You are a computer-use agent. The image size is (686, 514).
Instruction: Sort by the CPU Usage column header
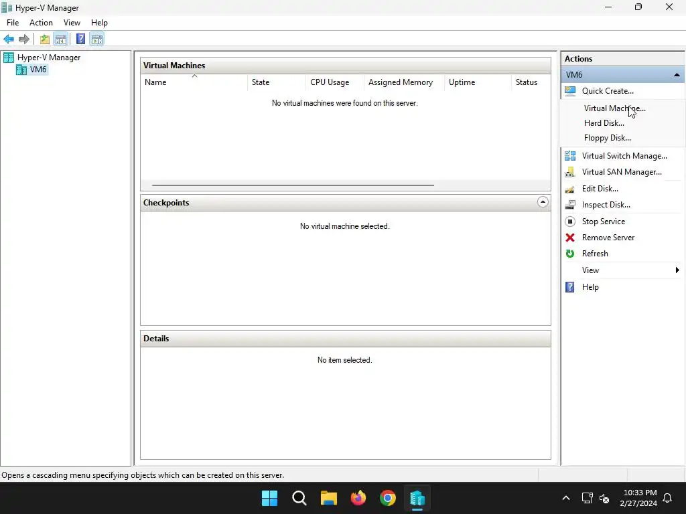tap(335, 82)
